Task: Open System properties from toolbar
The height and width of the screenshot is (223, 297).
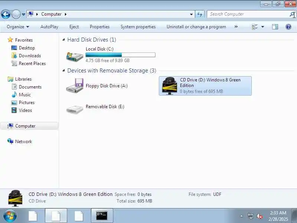Action: tap(138, 27)
